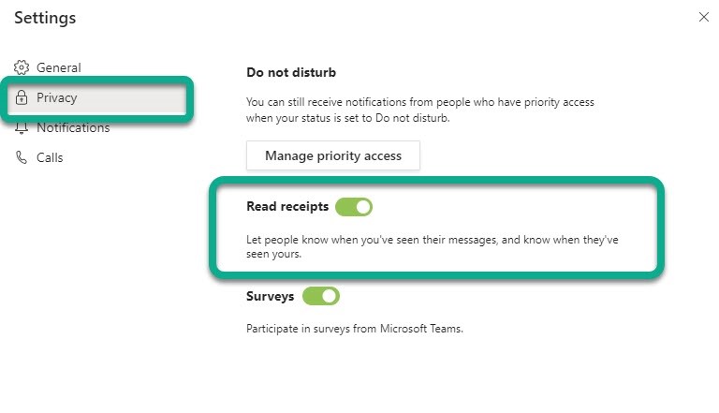719x413 pixels.
Task: Click the Calls phone icon
Action: (x=22, y=157)
